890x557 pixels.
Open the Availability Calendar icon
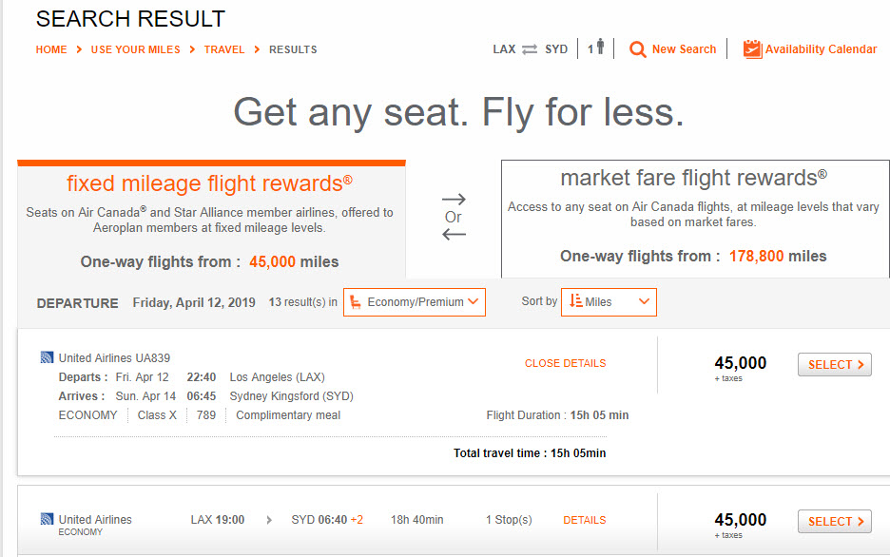point(753,49)
